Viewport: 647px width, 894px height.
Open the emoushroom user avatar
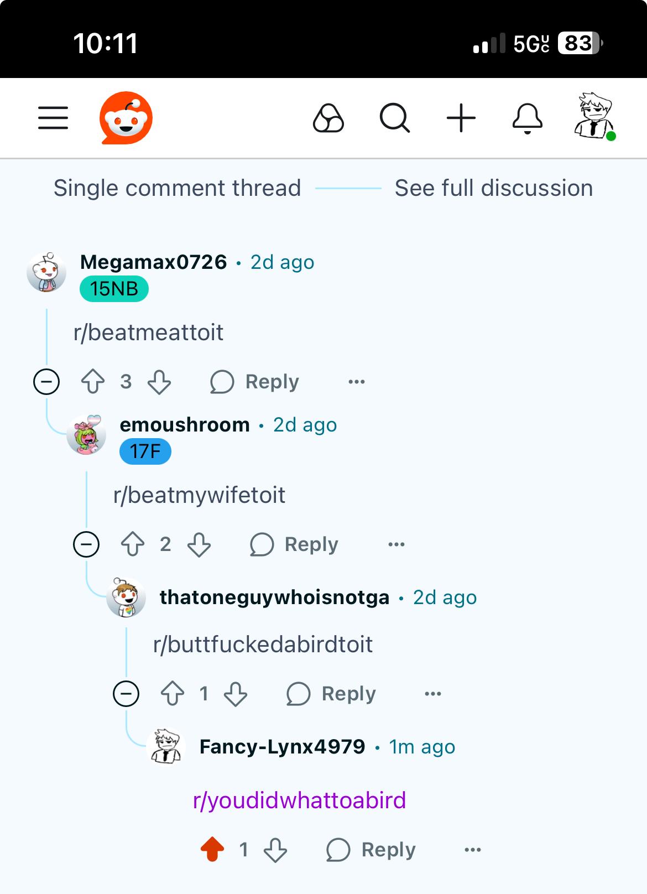[x=86, y=435]
